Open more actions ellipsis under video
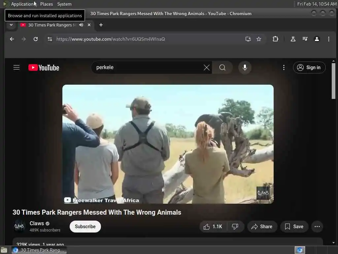 tap(317, 227)
